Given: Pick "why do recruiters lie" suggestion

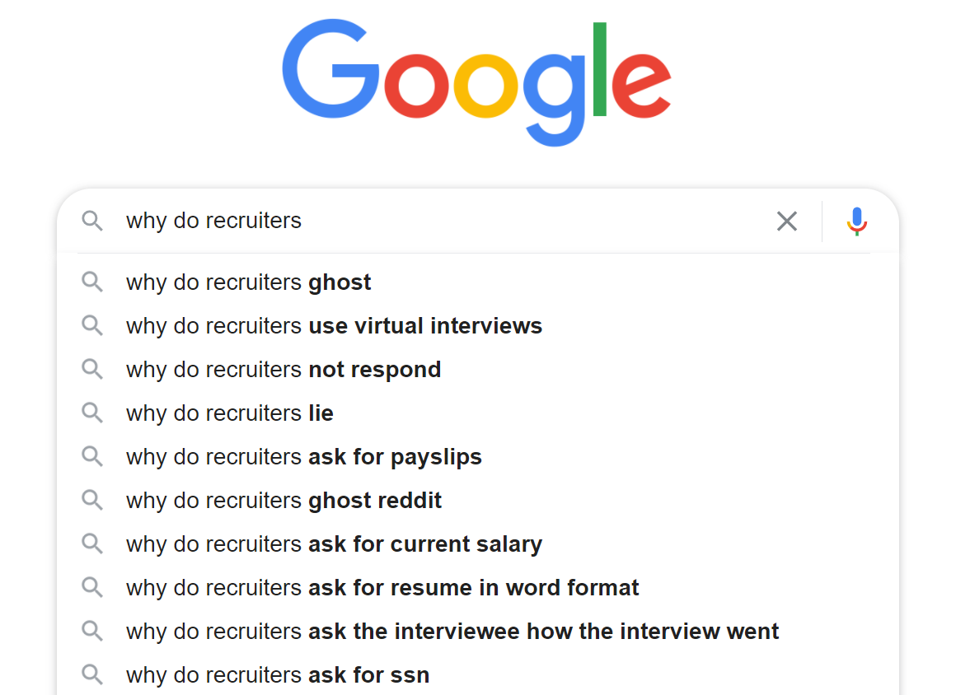Looking at the screenshot, I should [x=229, y=413].
